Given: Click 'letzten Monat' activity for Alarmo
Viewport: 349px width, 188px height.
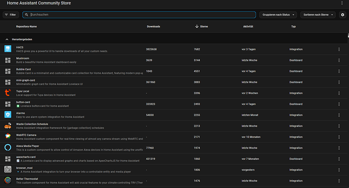Looking at the screenshot, I should click(x=250, y=115).
